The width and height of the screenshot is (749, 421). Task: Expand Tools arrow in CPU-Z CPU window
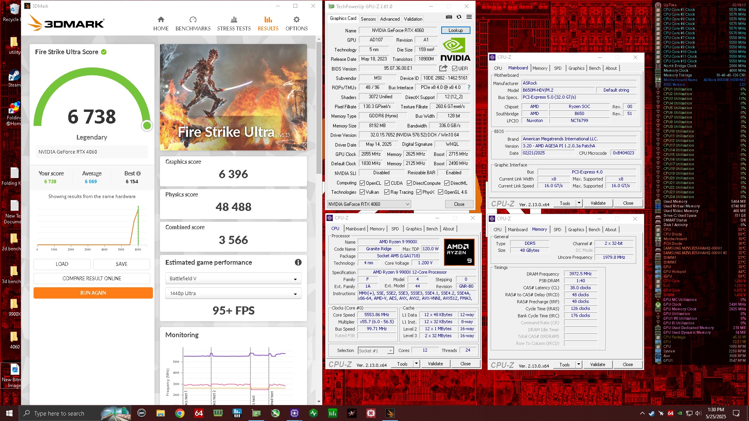click(416, 364)
